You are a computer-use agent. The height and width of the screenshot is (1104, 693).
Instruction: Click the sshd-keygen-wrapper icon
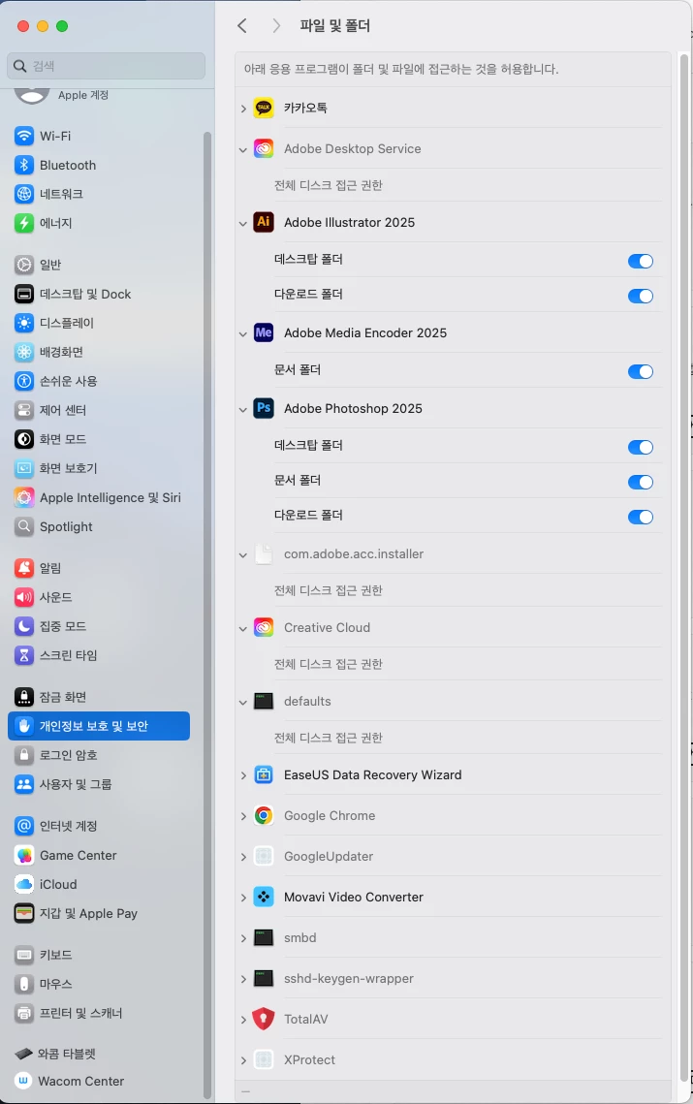[x=264, y=978]
